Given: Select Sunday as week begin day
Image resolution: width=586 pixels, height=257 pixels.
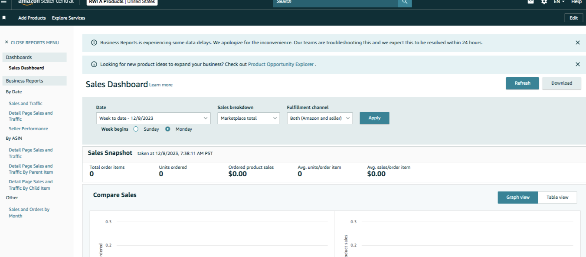Looking at the screenshot, I should tap(136, 129).
